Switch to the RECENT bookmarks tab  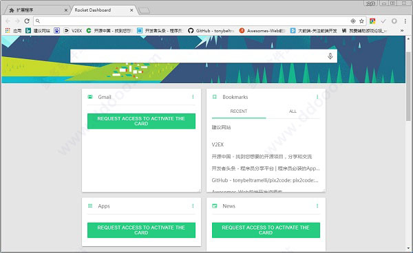click(x=239, y=111)
